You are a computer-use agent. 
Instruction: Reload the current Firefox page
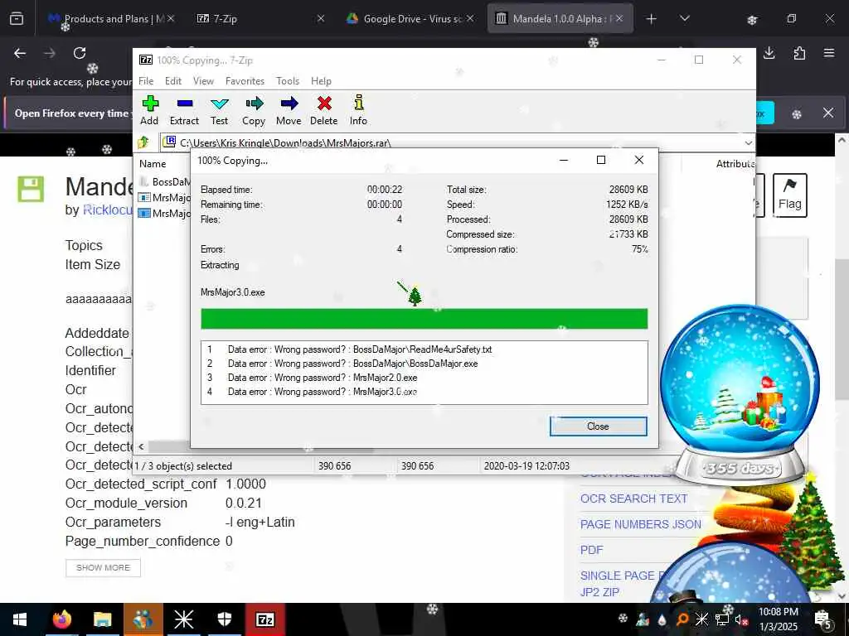[80, 53]
